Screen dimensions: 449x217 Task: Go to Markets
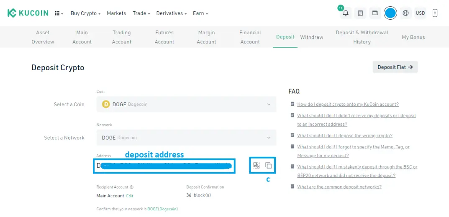click(x=116, y=13)
